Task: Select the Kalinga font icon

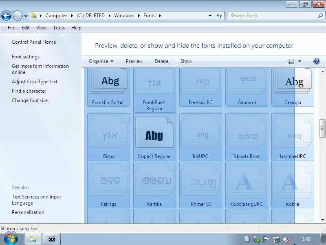Action: tap(108, 185)
